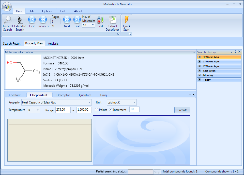Switch to the Search Result tab
The width and height of the screenshot is (244, 175).
[12, 43]
